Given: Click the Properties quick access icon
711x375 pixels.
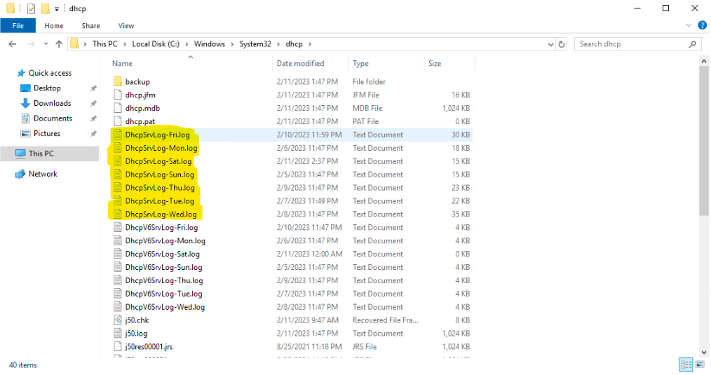Looking at the screenshot, I should pos(31,8).
